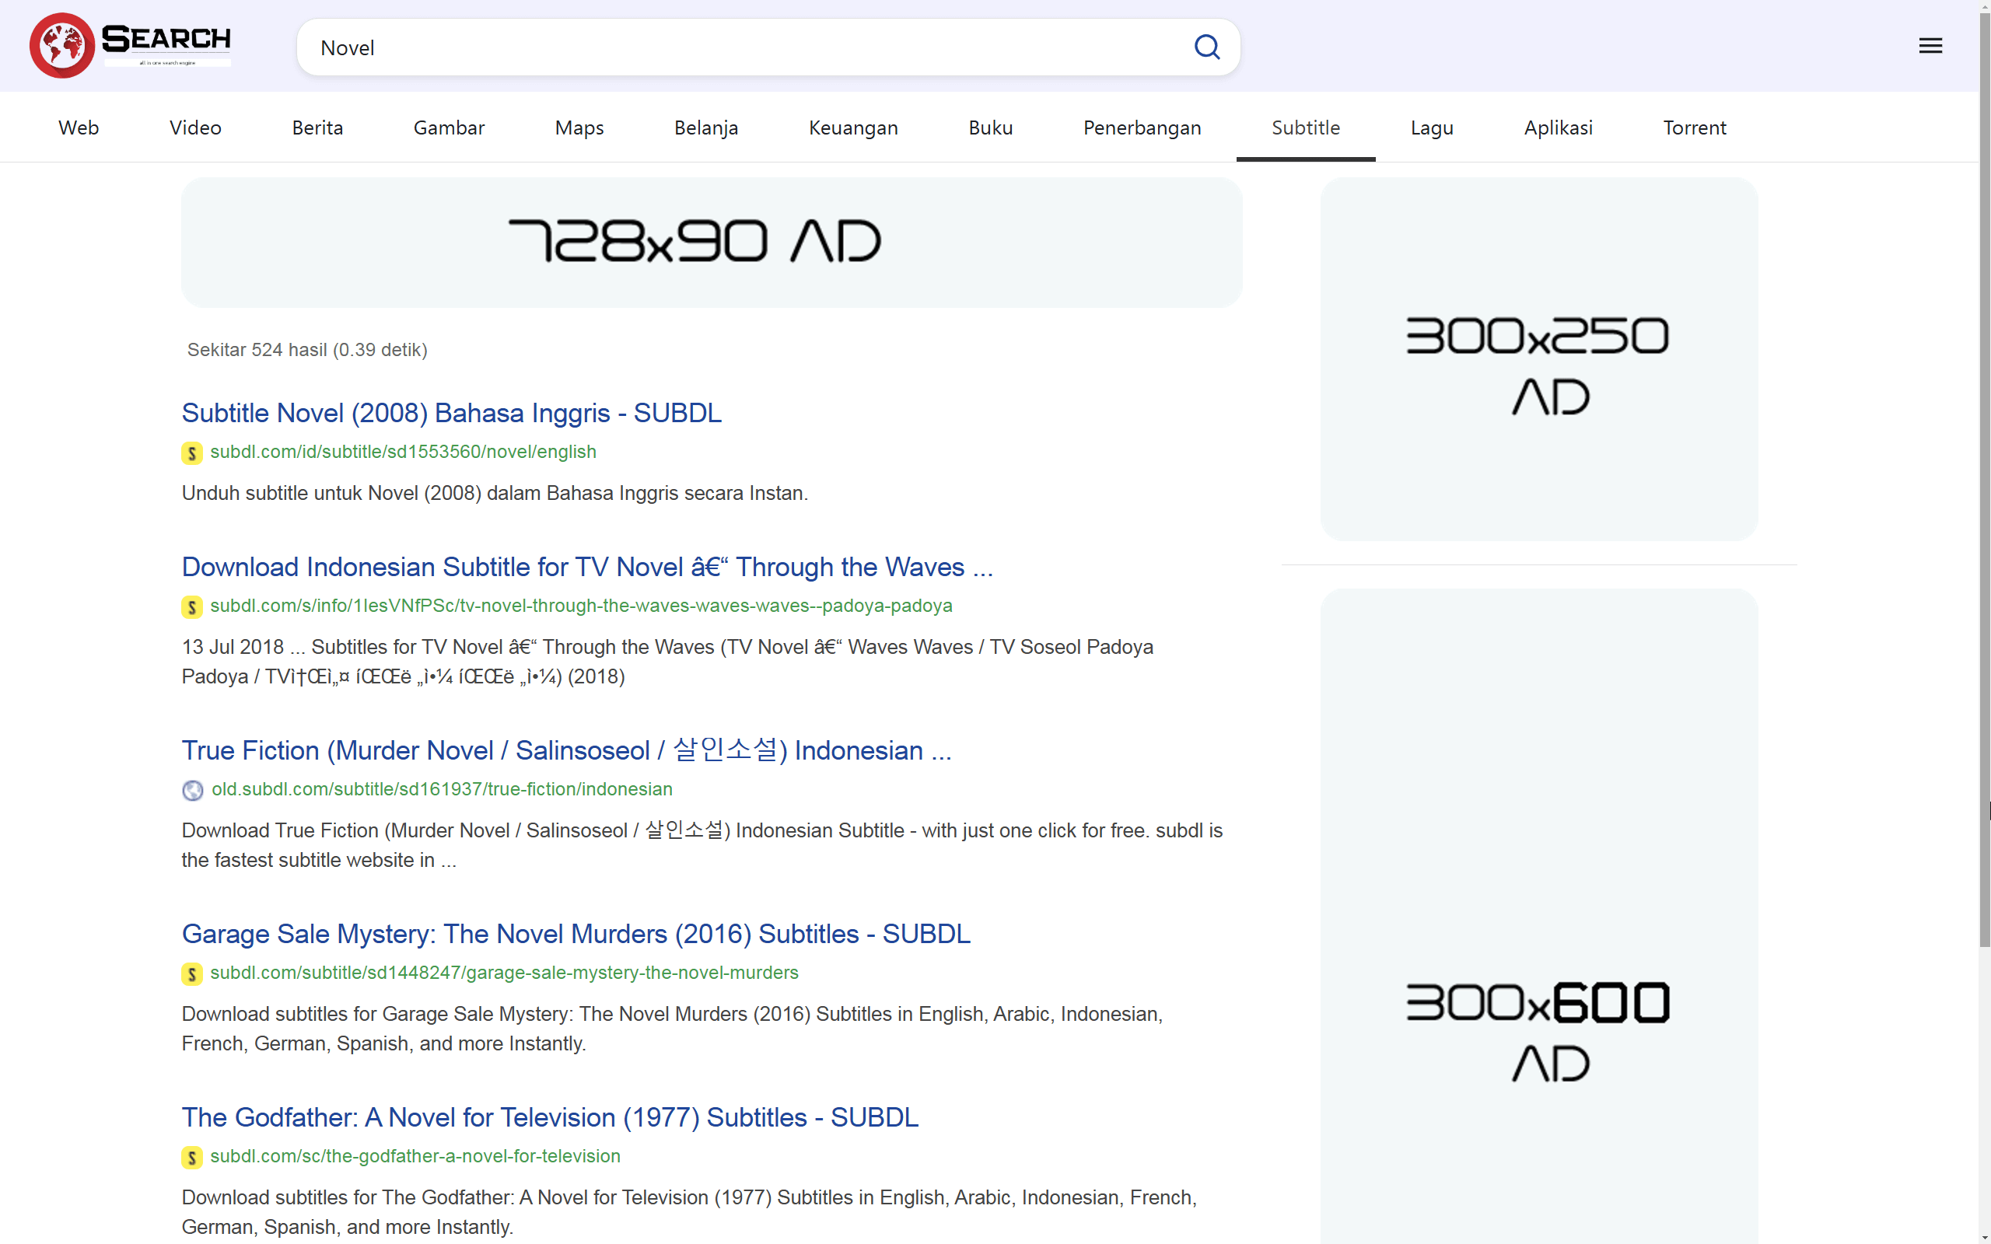Click the 728x90 ad banner
This screenshot has width=1991, height=1244.
710,241
